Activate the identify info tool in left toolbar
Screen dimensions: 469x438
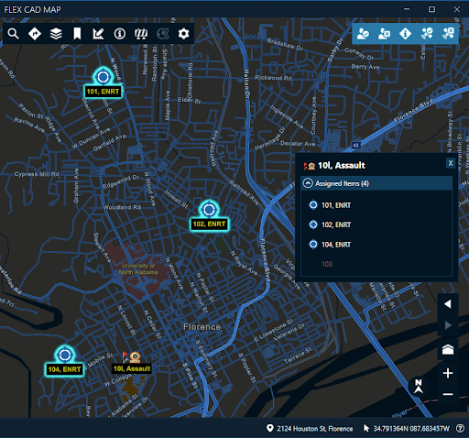click(119, 34)
